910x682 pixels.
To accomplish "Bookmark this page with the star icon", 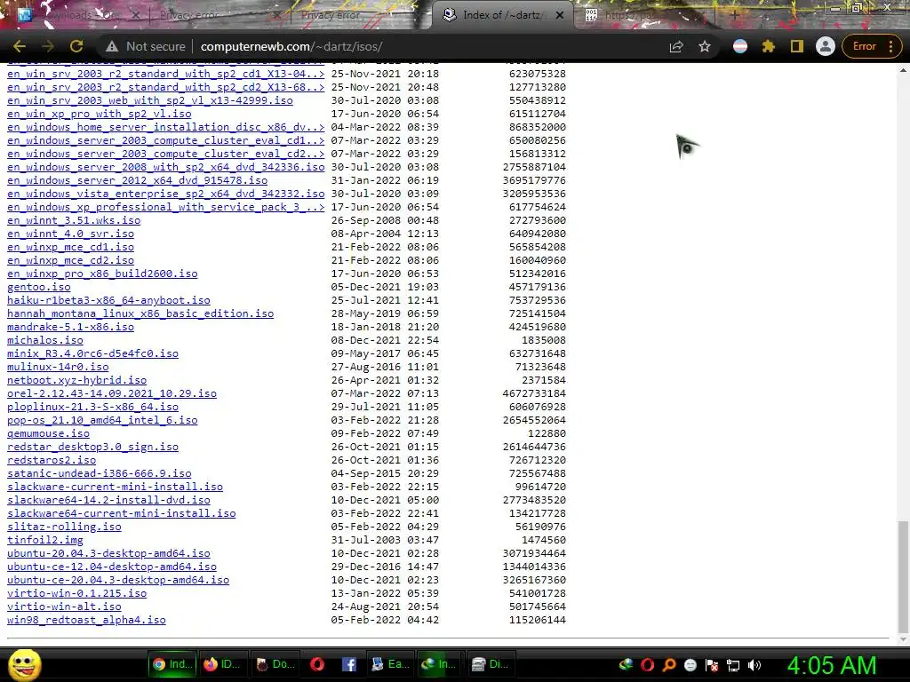I will coord(705,46).
